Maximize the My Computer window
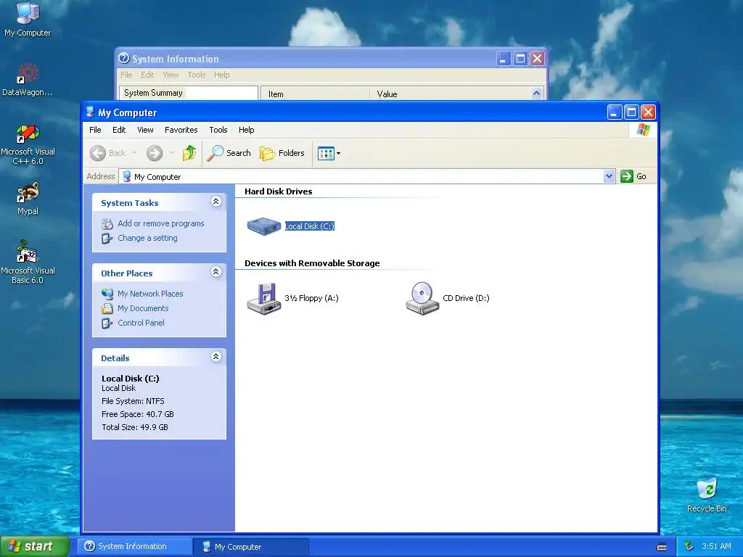The height and width of the screenshot is (557, 743). [x=631, y=112]
